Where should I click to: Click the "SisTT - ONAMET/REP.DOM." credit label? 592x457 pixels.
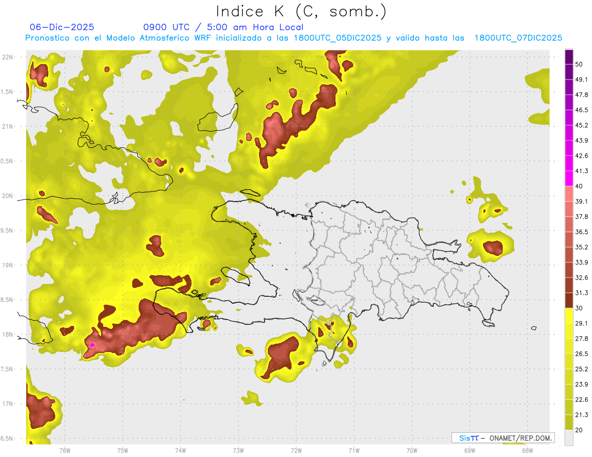click(x=503, y=438)
